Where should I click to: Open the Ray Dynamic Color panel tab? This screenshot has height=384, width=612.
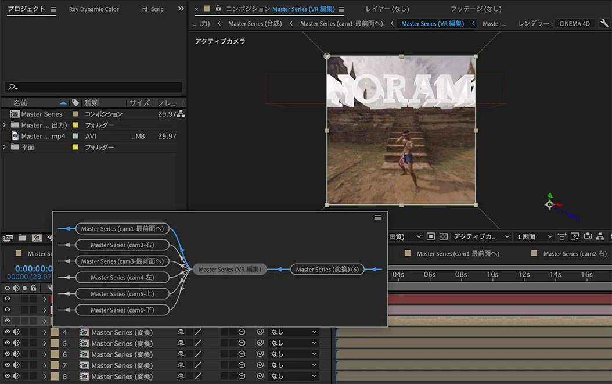click(93, 9)
